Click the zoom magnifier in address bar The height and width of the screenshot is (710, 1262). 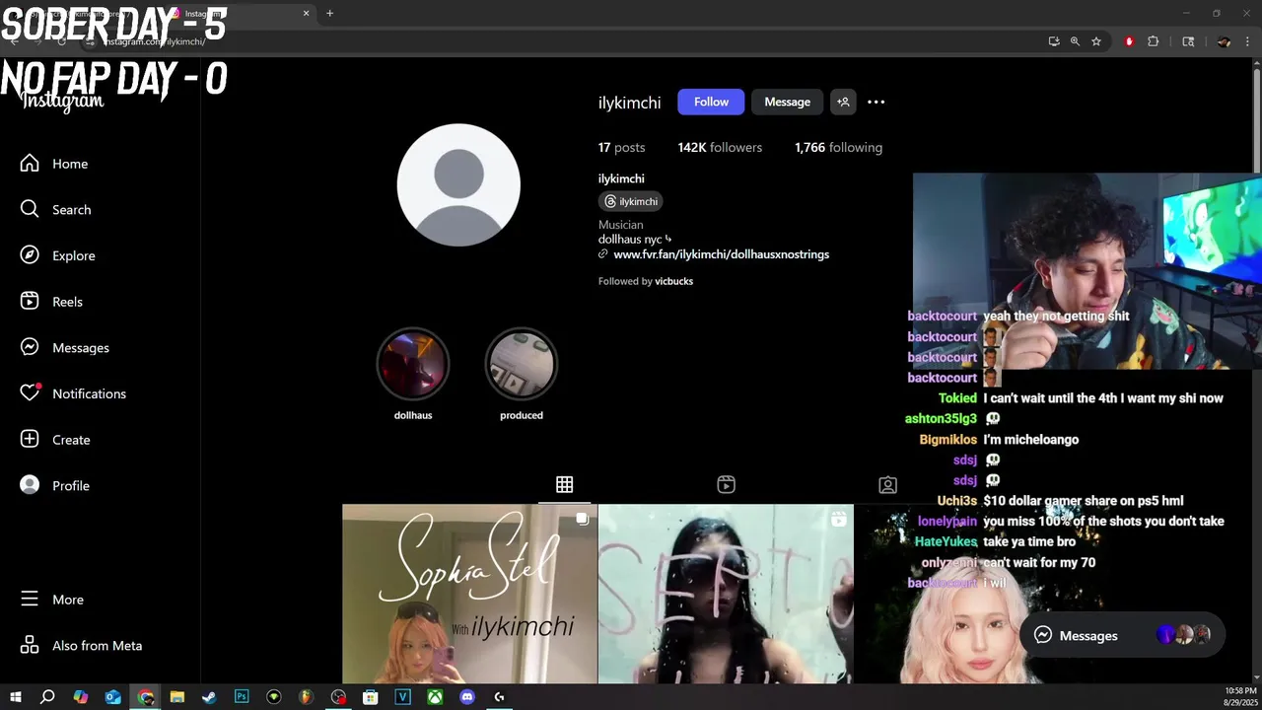pos(1075,41)
